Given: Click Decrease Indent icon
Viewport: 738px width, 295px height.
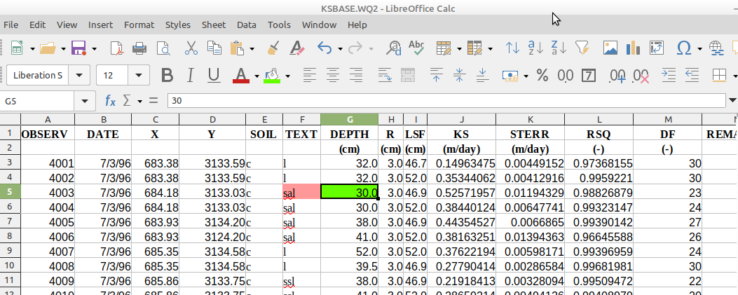Looking at the screenshot, I should (692, 75).
